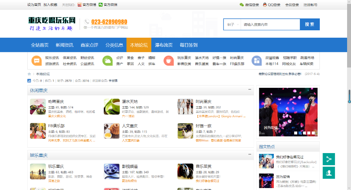
Task: Click the concert slideshow banner image
Action: click(x=288, y=112)
